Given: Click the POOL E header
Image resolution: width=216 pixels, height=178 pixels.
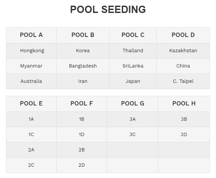Looking at the screenshot, I should click(31, 104).
